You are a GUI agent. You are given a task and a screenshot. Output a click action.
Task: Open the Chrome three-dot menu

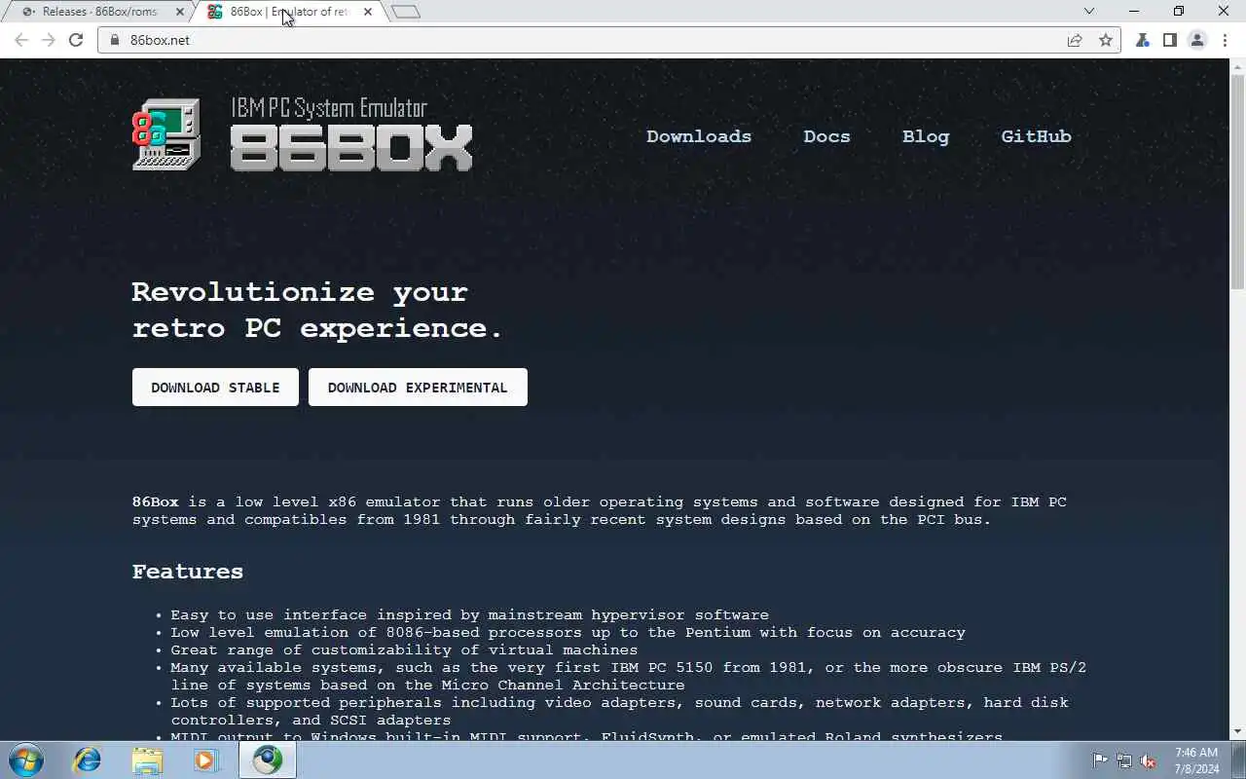[1225, 40]
